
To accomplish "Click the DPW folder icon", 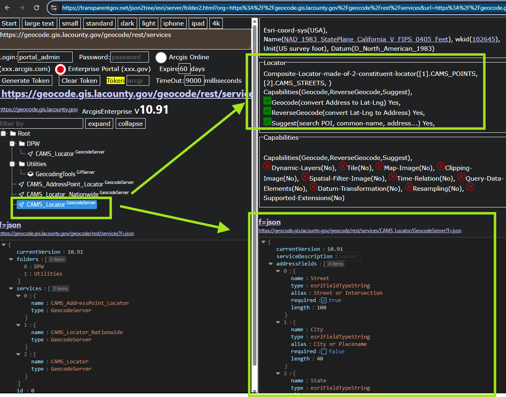I will pyautogui.click(x=22, y=144).
